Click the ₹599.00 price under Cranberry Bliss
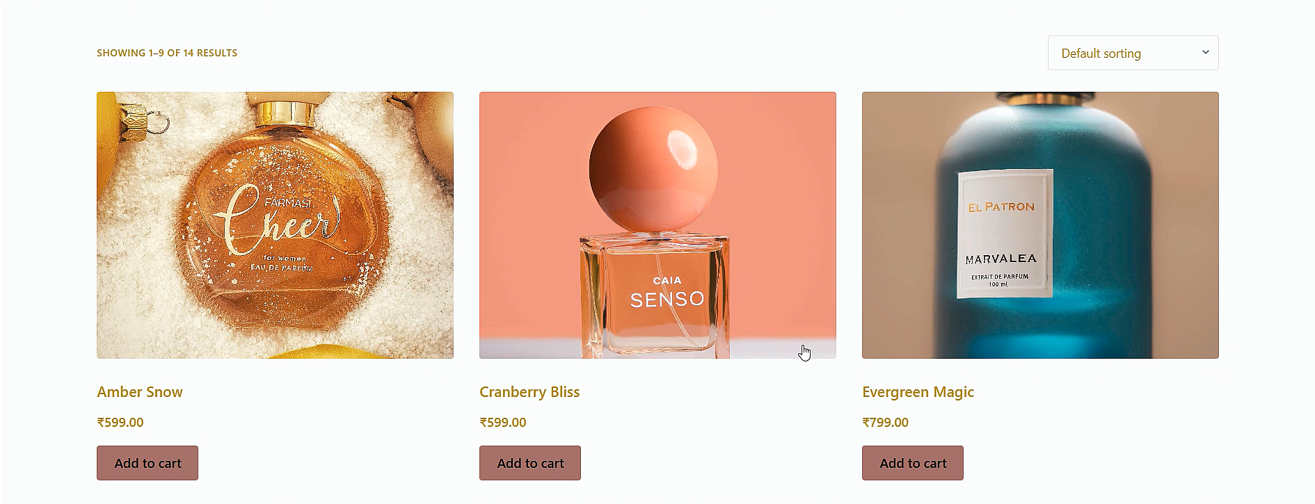 tap(503, 423)
